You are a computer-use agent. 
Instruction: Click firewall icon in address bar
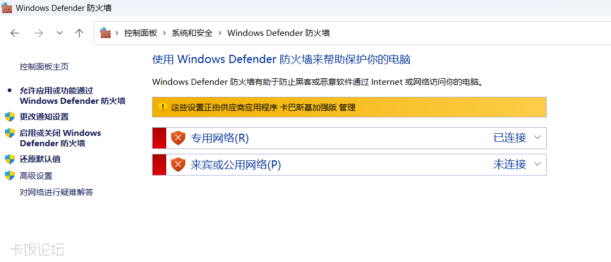pos(105,33)
